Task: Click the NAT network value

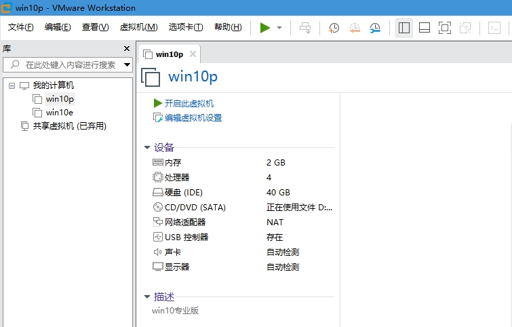Action: click(275, 223)
